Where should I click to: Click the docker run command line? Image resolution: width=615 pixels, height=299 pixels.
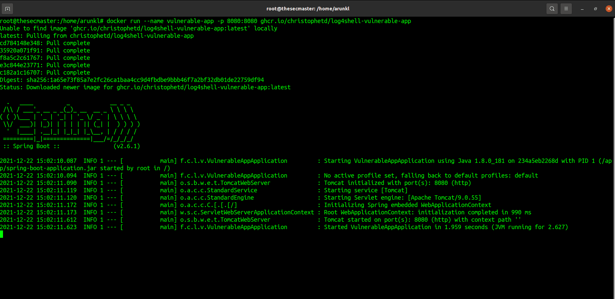(205, 21)
